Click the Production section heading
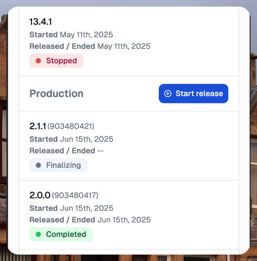Image resolution: width=257 pixels, height=261 pixels. [56, 94]
